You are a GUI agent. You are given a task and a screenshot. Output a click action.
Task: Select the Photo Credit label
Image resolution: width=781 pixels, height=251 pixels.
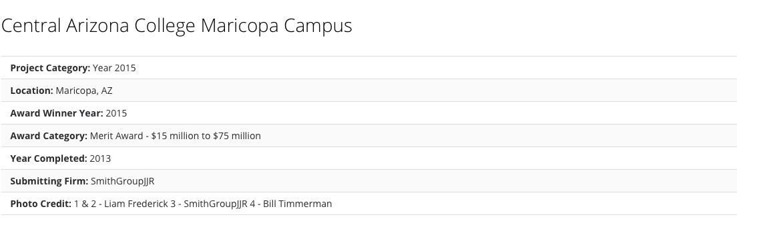(41, 204)
